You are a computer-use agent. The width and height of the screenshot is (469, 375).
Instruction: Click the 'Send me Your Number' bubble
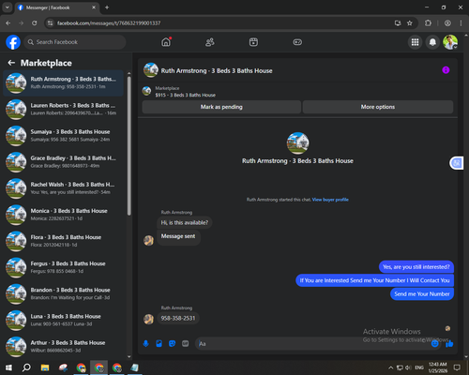(422, 294)
